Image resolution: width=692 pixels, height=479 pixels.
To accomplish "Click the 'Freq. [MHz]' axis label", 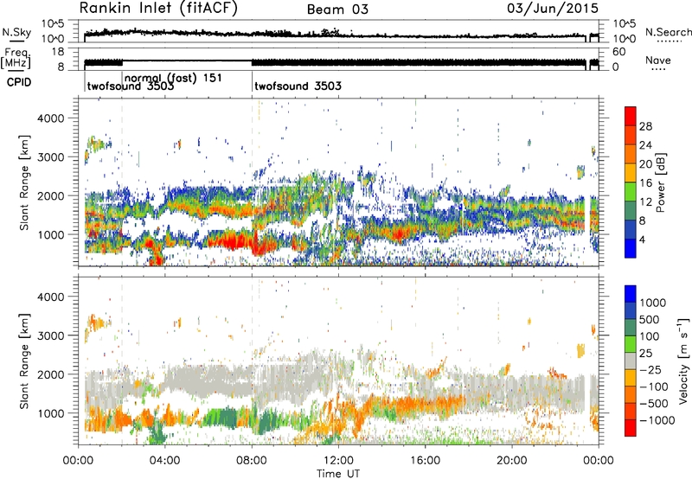I will point(16,58).
